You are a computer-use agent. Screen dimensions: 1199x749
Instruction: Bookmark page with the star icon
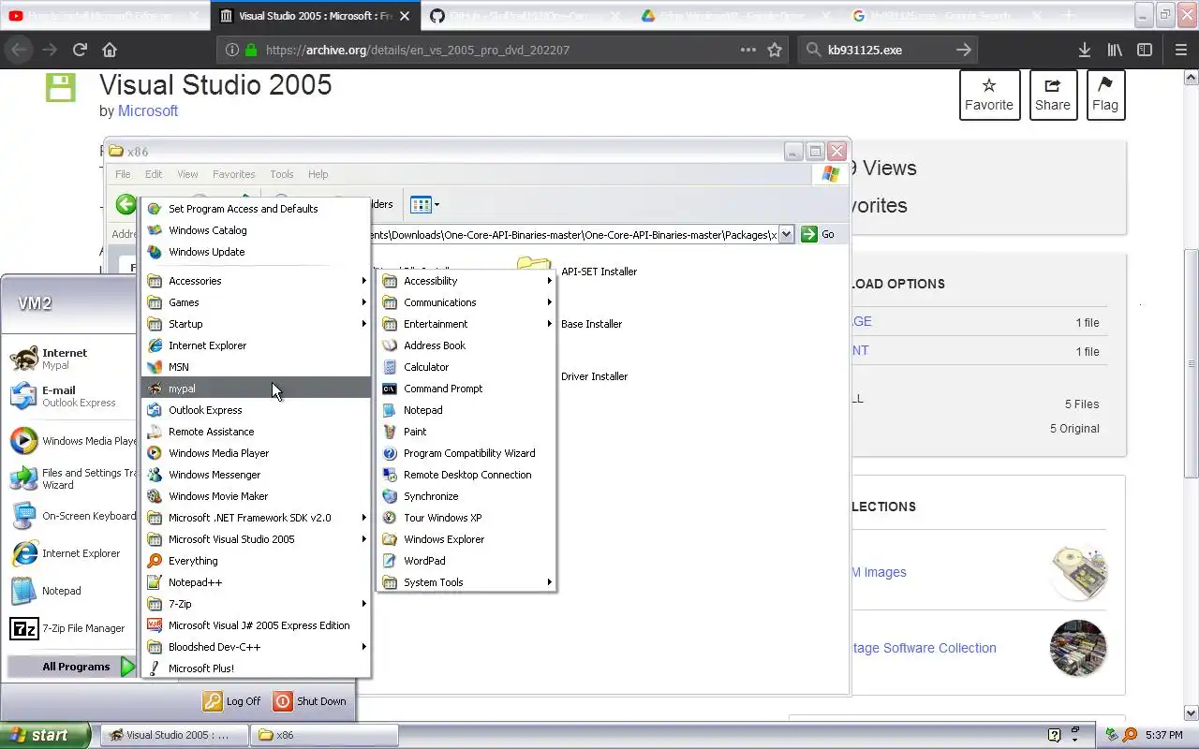pos(775,50)
